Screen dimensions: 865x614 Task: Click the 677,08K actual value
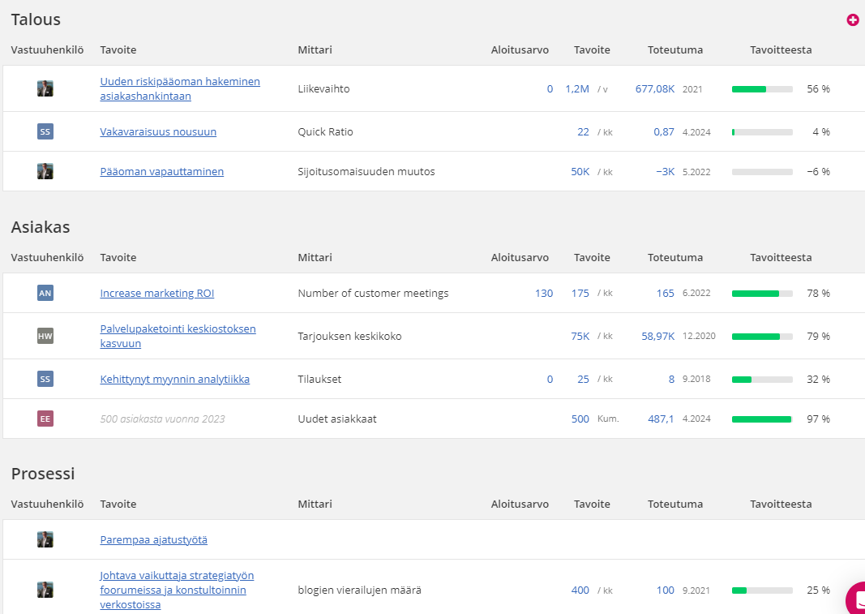[654, 89]
